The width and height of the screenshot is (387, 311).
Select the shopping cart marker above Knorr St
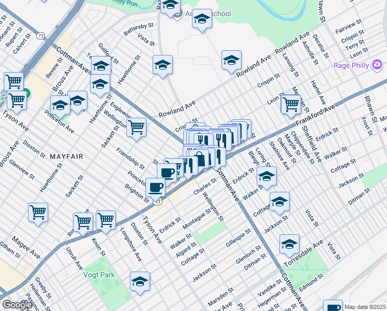tap(106, 221)
